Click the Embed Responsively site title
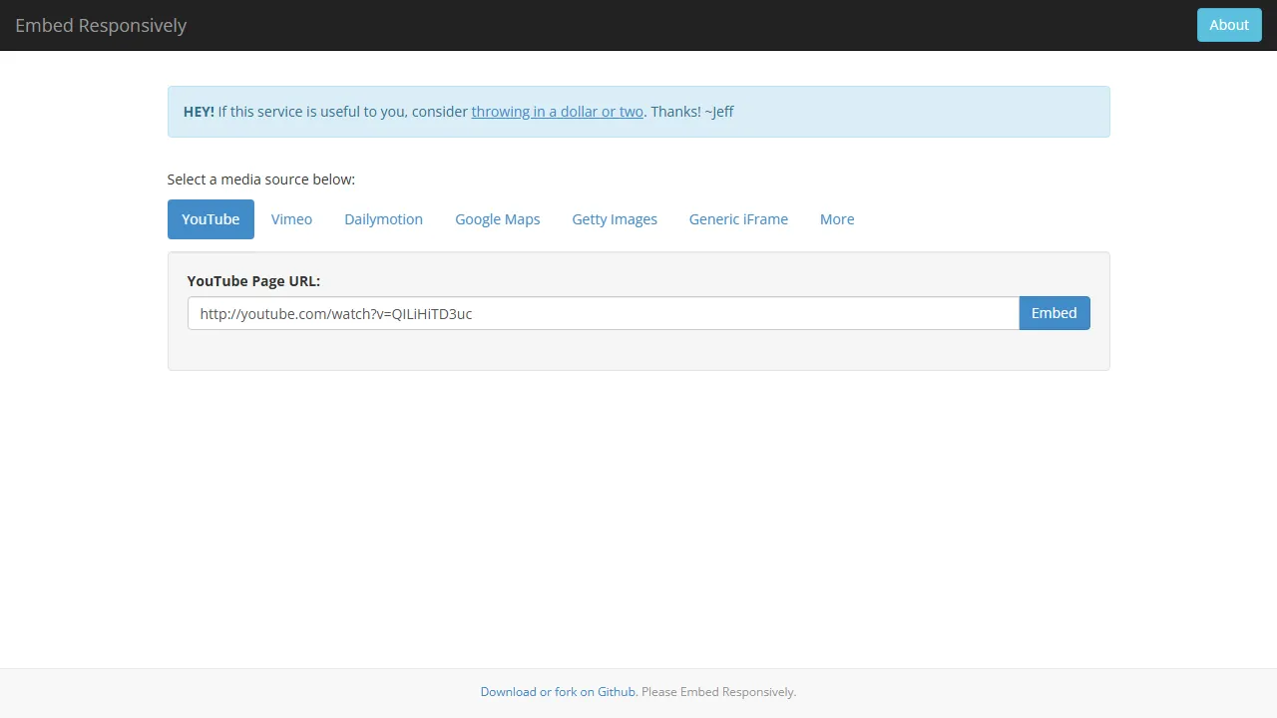This screenshot has width=1277, height=718. pyautogui.click(x=100, y=25)
